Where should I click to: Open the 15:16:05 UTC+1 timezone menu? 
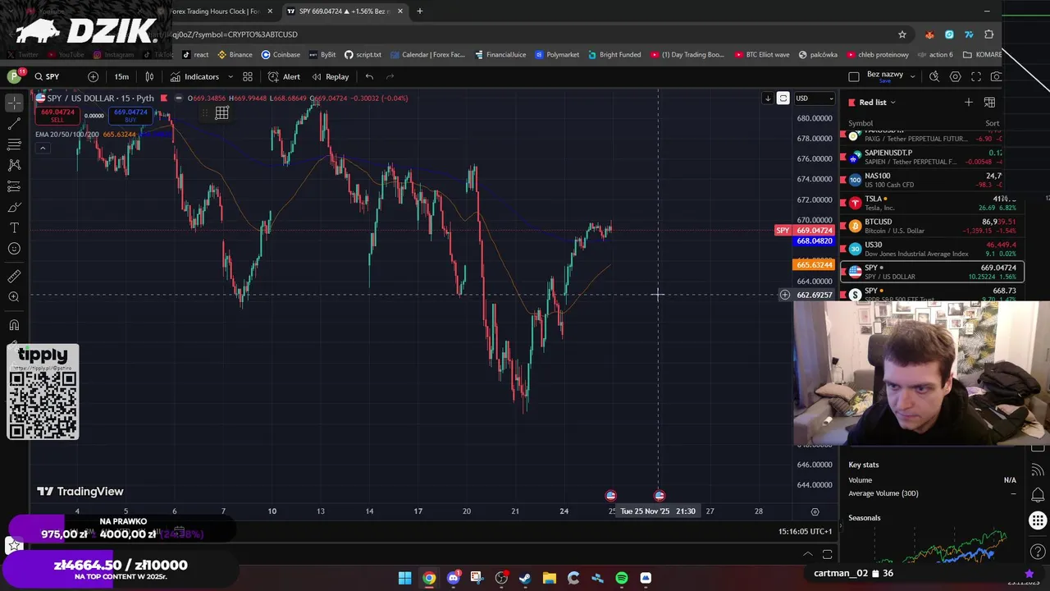pos(805,531)
